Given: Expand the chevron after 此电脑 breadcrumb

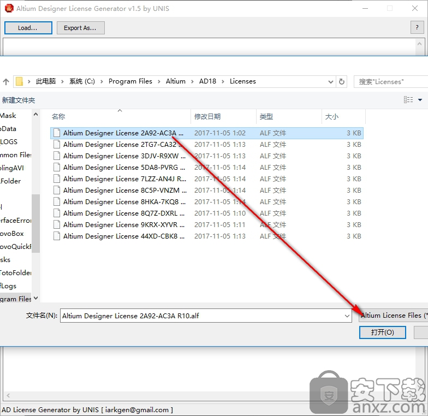Looking at the screenshot, I should point(62,82).
